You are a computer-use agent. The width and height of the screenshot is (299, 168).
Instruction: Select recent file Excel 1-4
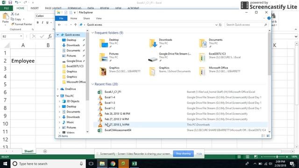tap(110, 98)
